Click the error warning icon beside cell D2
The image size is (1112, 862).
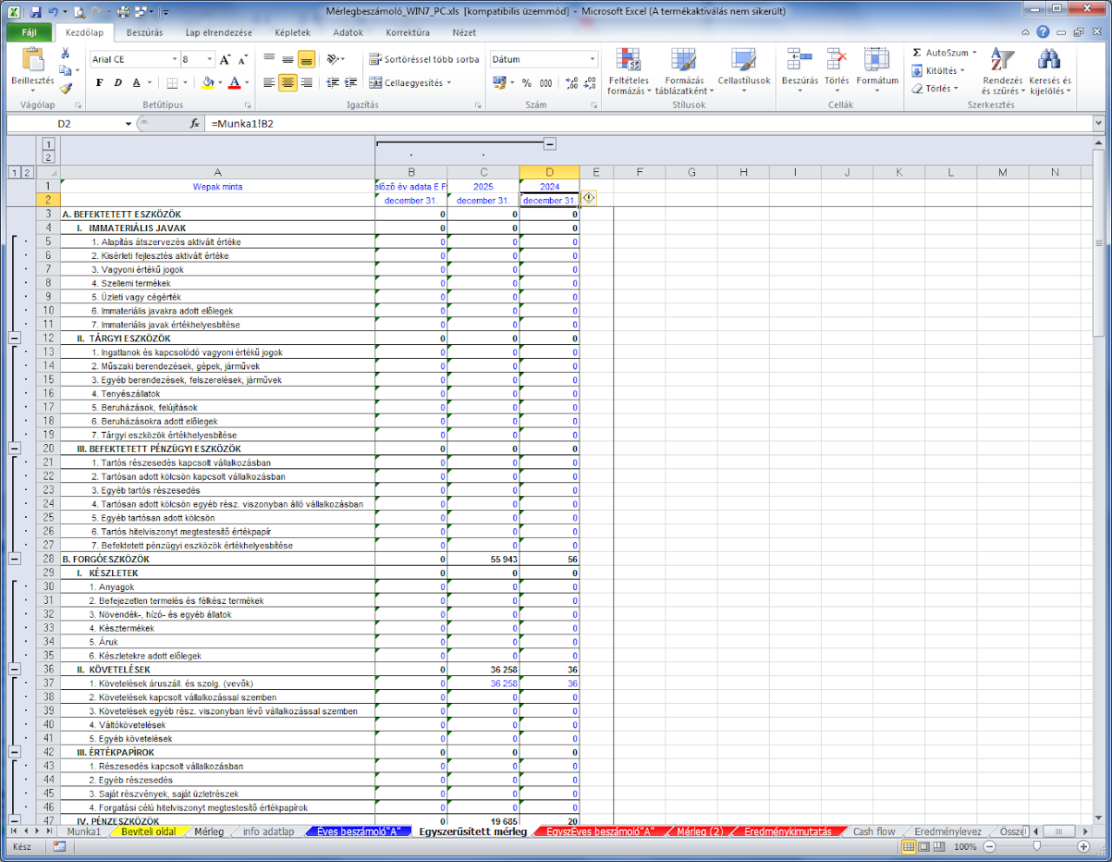coord(589,198)
